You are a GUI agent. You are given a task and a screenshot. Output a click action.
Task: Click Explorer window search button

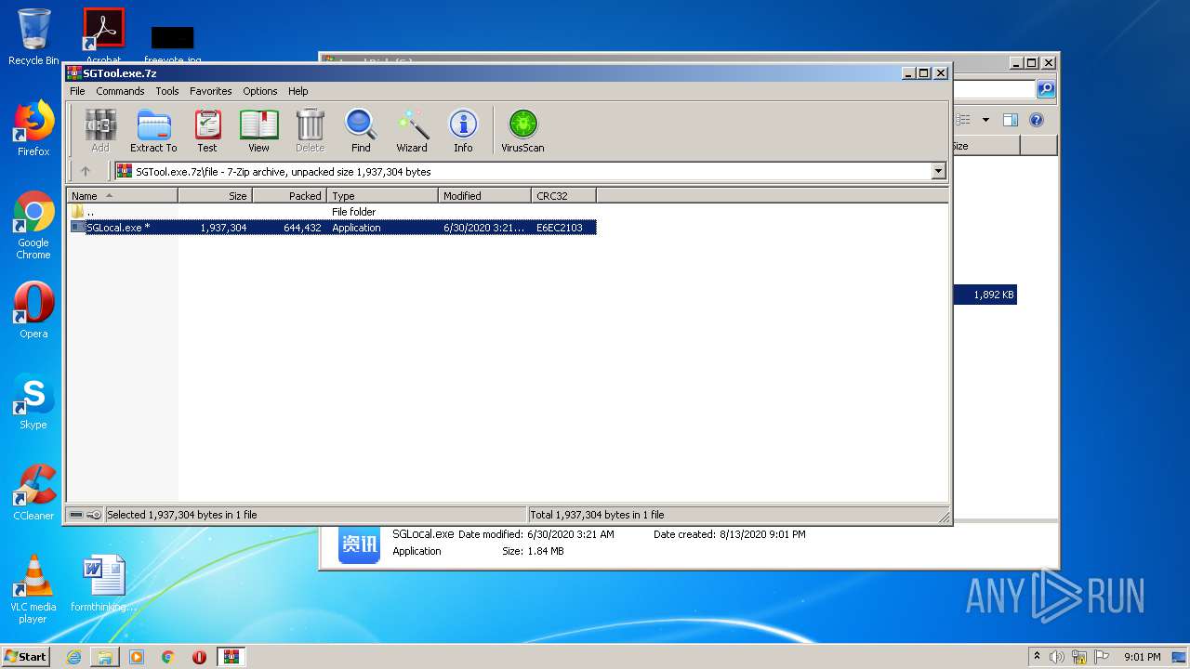pyautogui.click(x=1046, y=89)
